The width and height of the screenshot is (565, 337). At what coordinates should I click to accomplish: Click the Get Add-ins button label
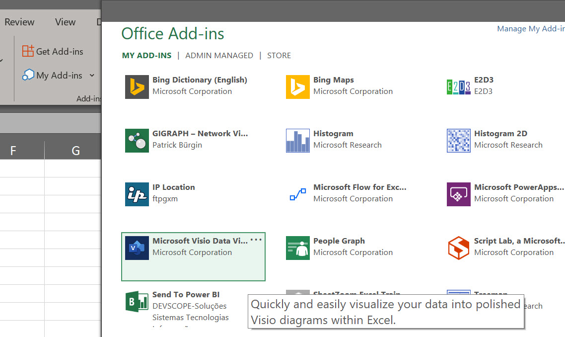click(60, 52)
